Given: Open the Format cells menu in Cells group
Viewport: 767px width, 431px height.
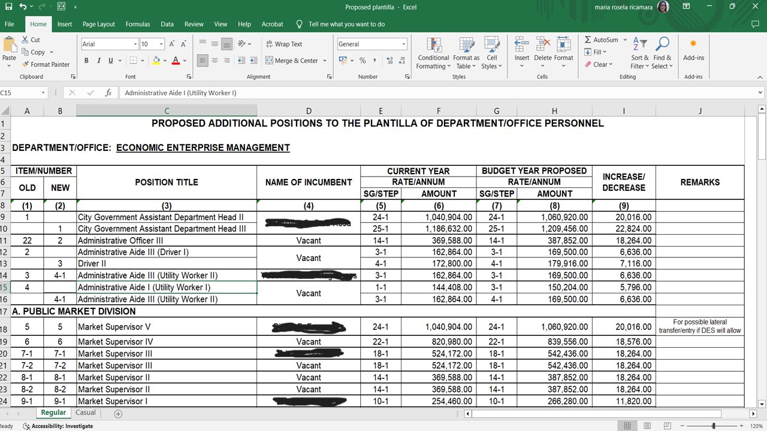Looking at the screenshot, I should (564, 53).
